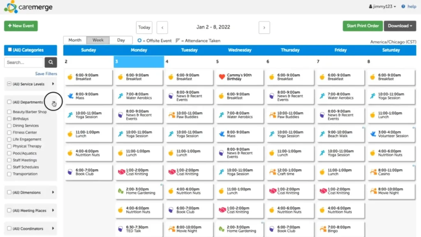
Task: Click into the Search input field
Action: pos(24,63)
